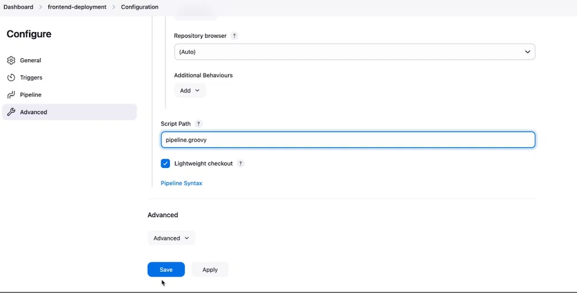Screen dimensions: 577x293
Task: Open the Pipeline Syntax link
Action: [181, 183]
